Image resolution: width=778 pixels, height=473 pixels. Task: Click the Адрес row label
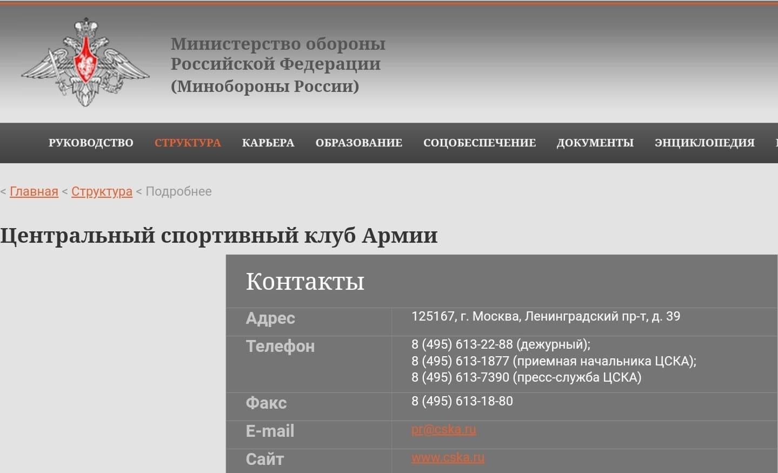(x=270, y=318)
